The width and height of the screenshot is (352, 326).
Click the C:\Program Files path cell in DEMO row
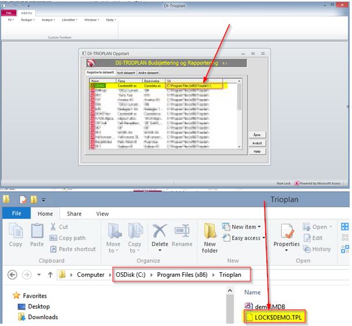(x=194, y=86)
